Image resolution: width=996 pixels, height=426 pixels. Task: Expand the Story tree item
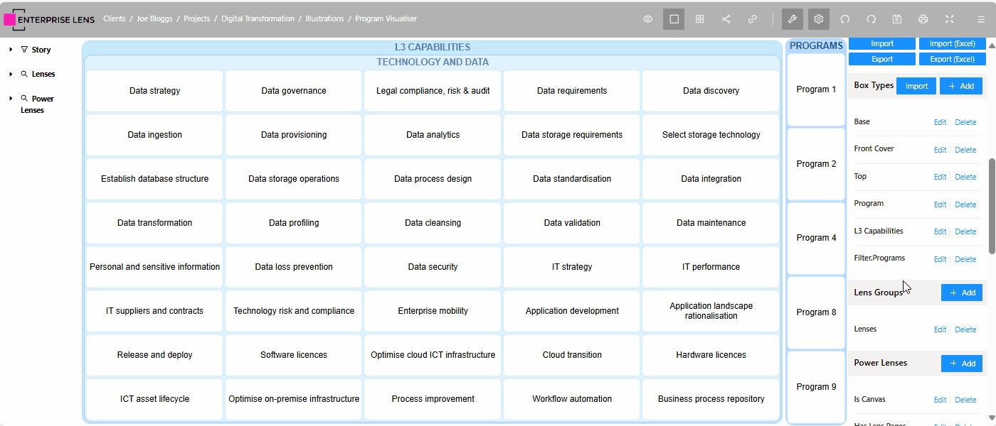coord(11,50)
